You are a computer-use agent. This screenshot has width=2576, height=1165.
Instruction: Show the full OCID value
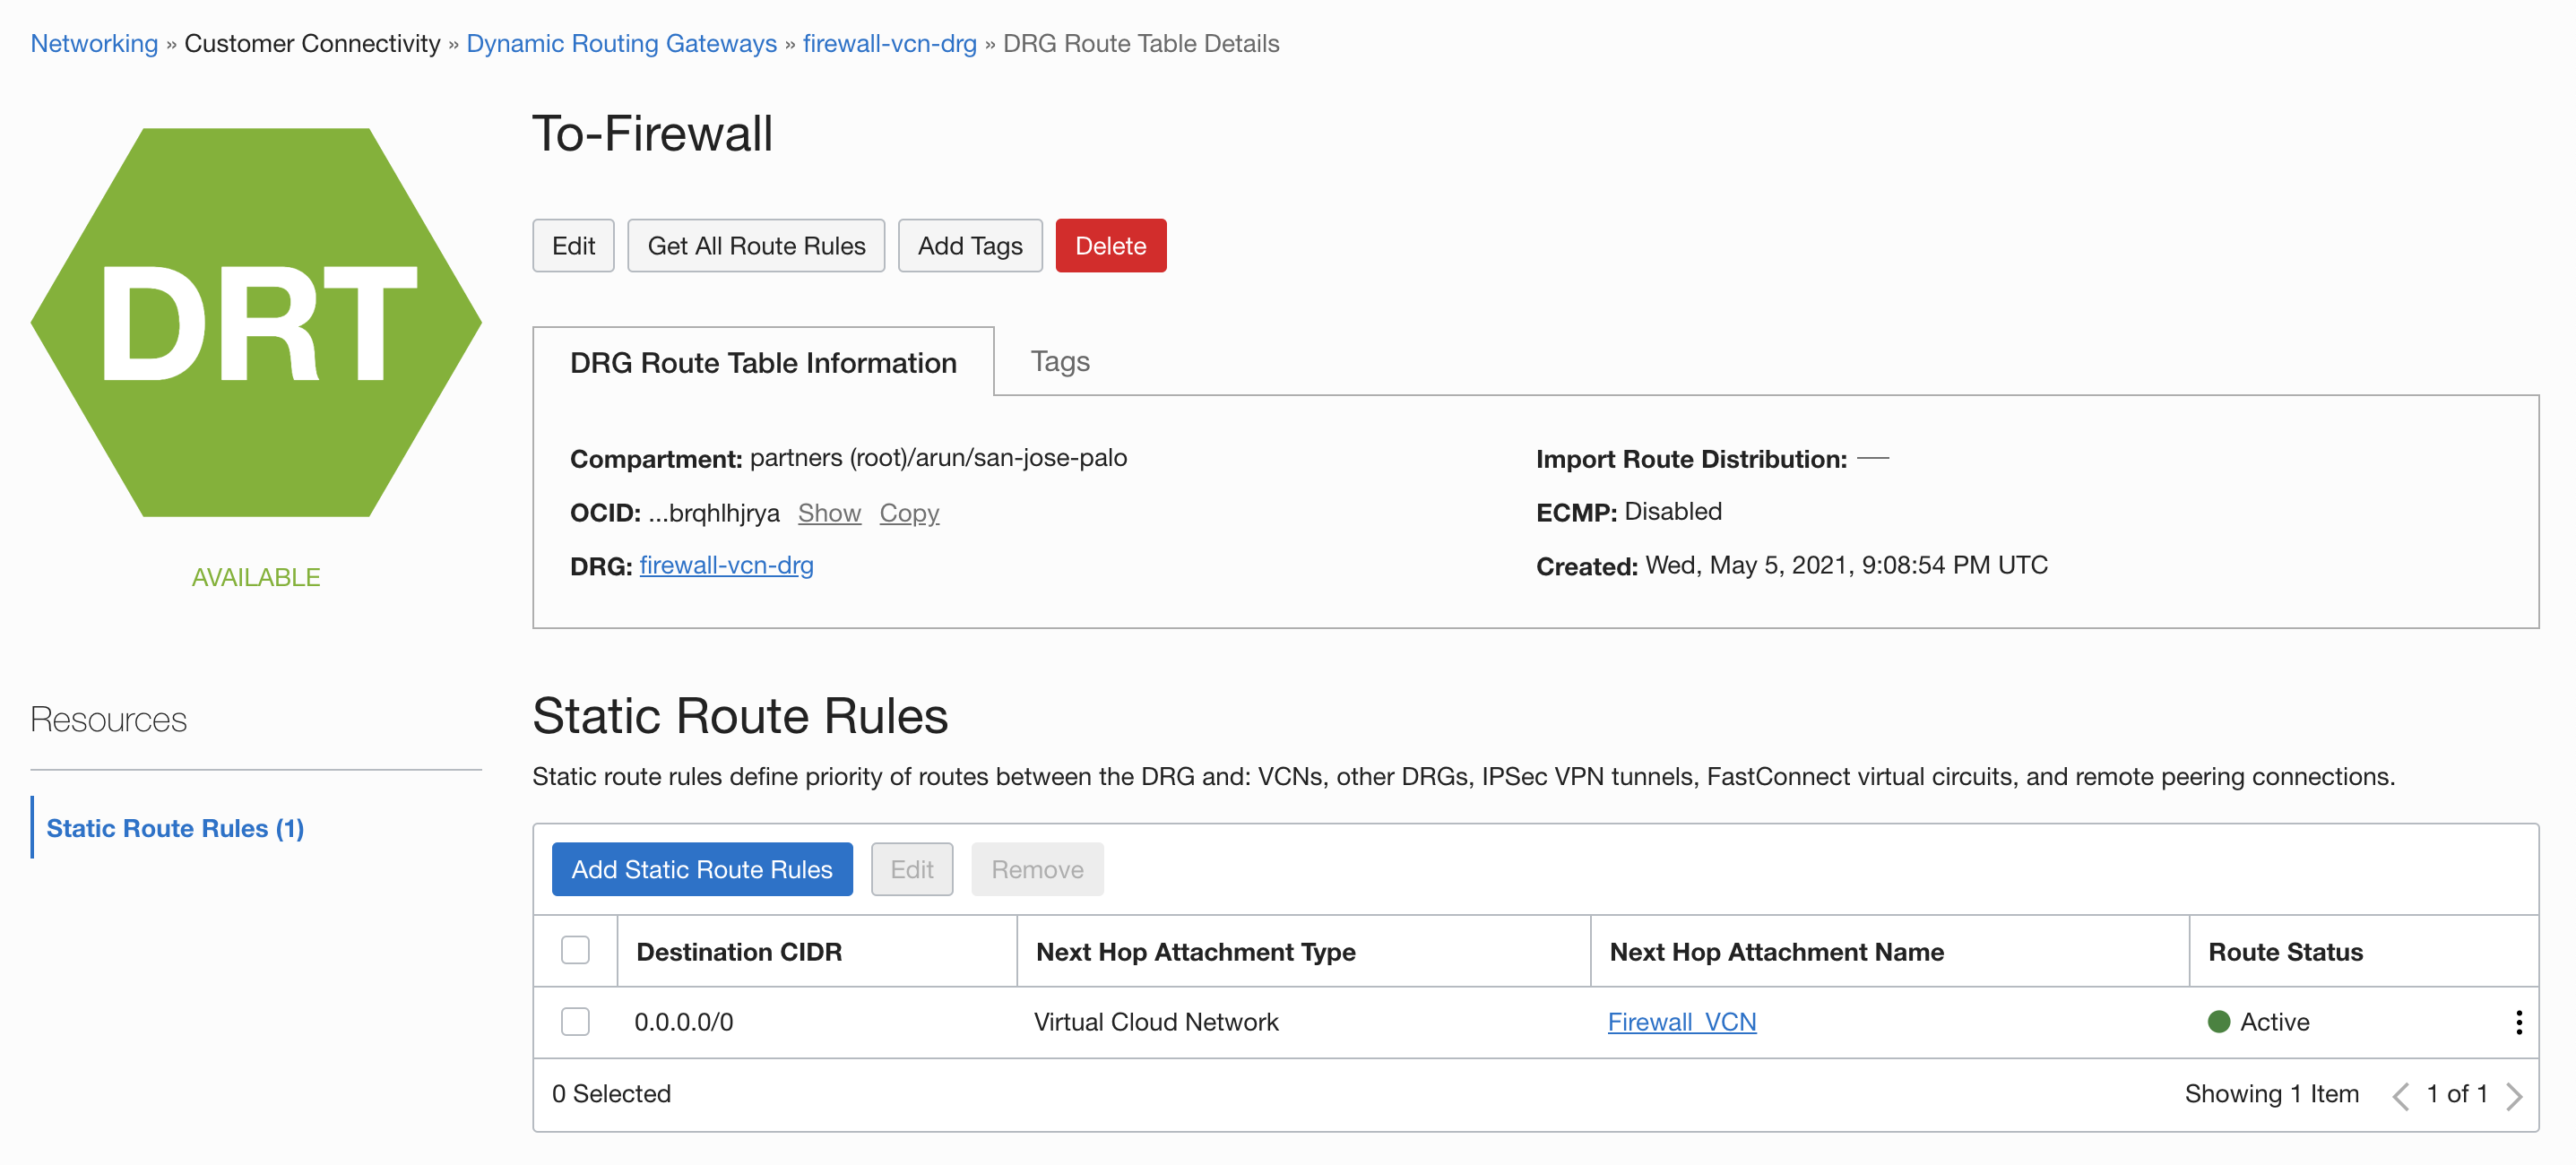pyautogui.click(x=828, y=513)
